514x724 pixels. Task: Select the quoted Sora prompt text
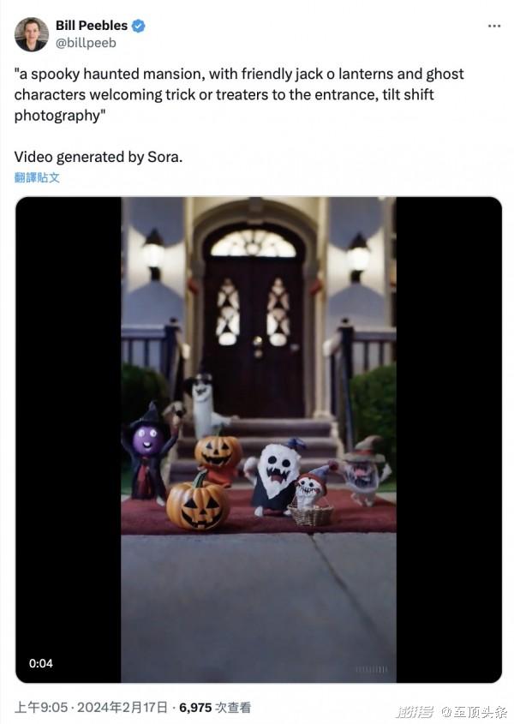click(x=239, y=94)
